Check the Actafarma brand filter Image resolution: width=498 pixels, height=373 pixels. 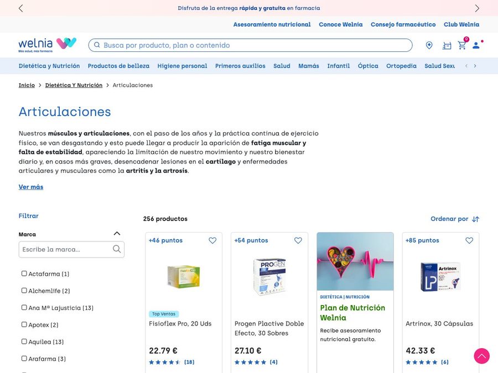coord(24,274)
